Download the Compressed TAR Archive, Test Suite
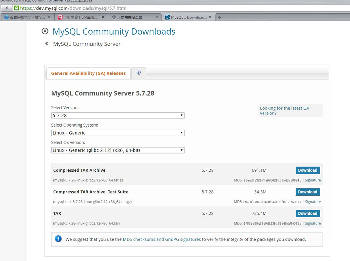Image resolution: width=350 pixels, height=261 pixels. coord(307,192)
